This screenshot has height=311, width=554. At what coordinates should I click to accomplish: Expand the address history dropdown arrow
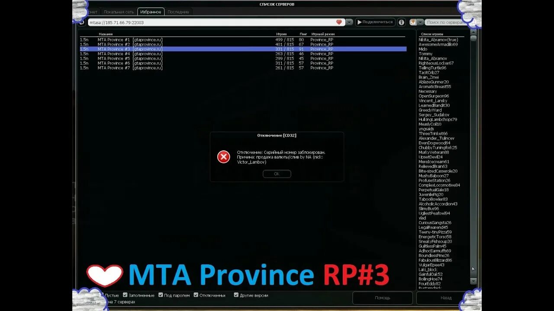(349, 22)
